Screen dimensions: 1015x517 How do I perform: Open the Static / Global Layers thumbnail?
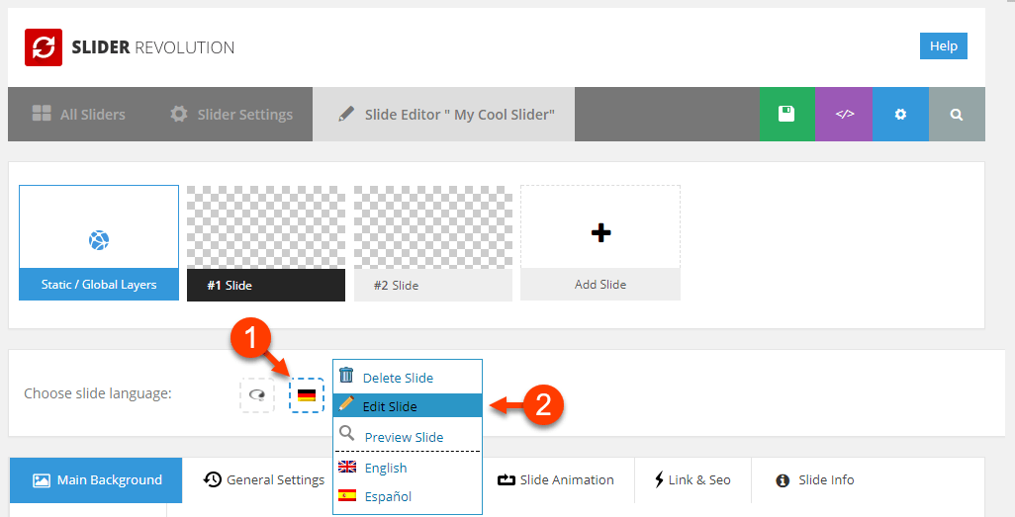click(99, 243)
